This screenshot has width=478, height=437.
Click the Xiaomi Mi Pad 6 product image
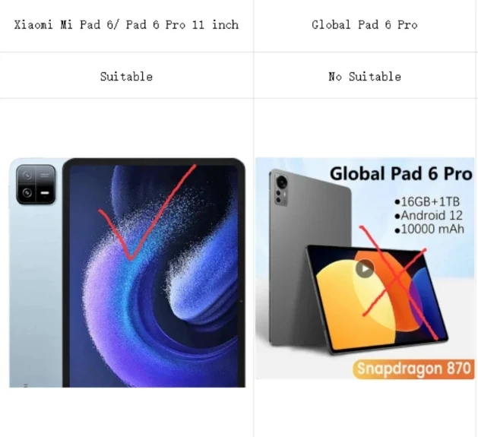tap(127, 273)
